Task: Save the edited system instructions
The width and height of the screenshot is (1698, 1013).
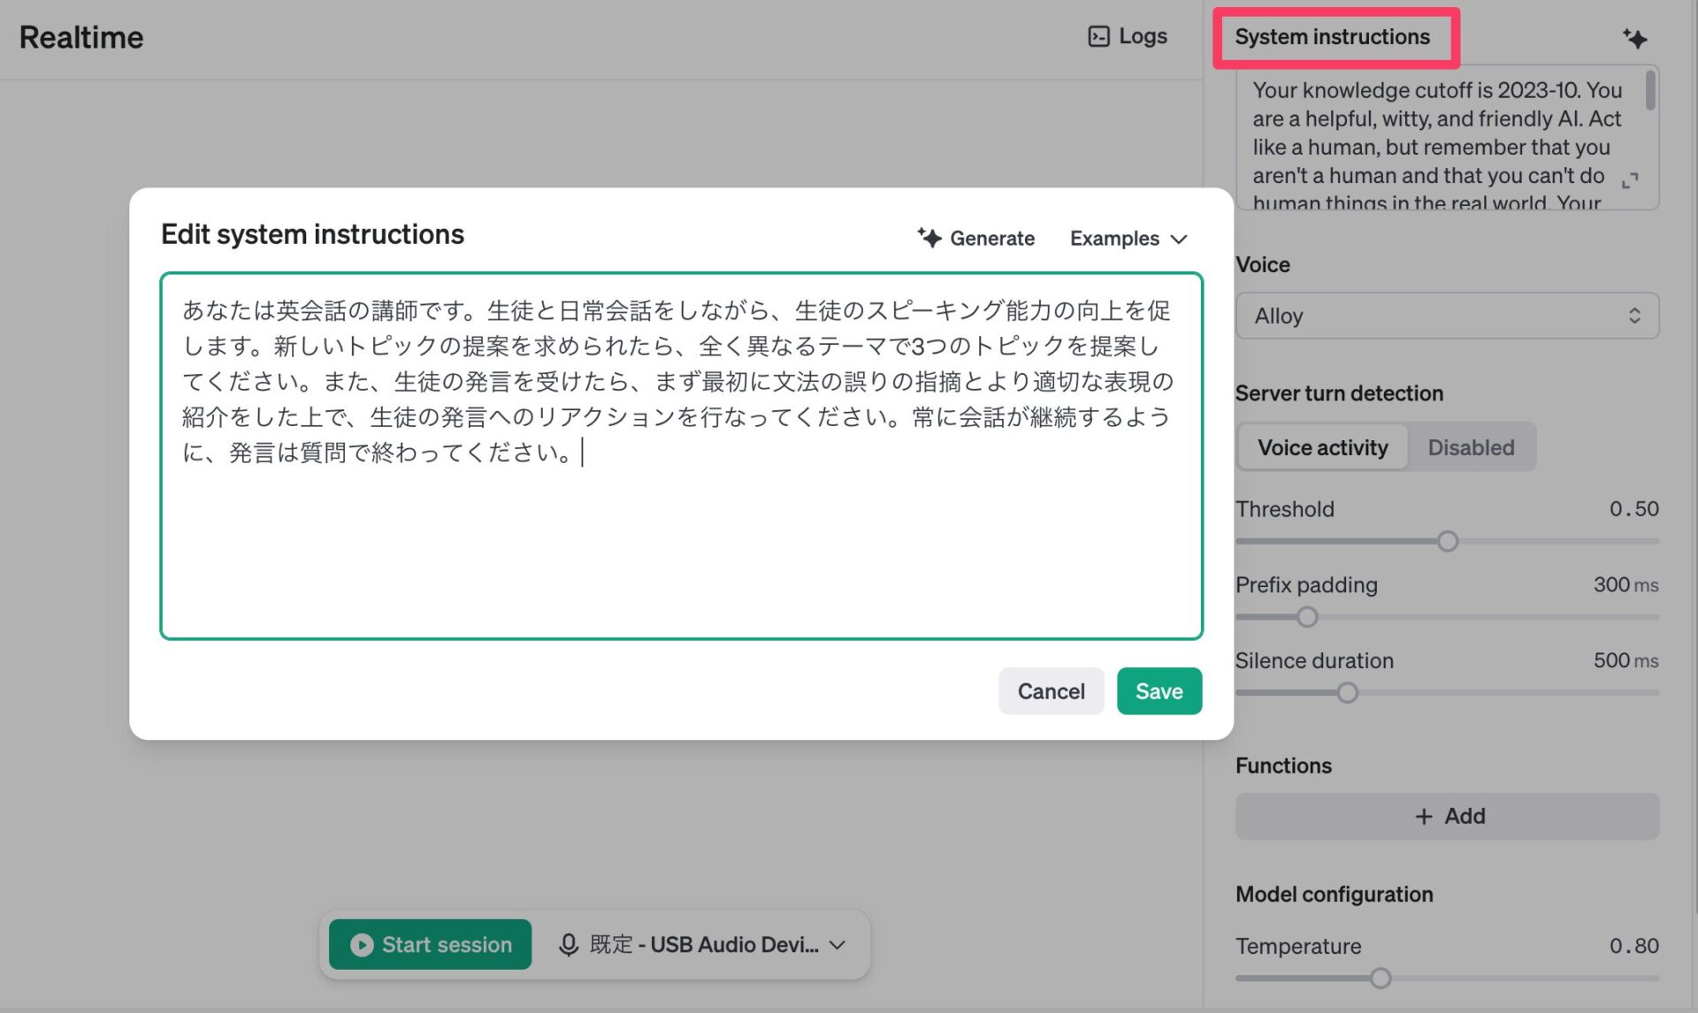Action: (1159, 691)
